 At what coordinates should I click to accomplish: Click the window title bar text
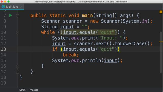[x=81, y=2]
